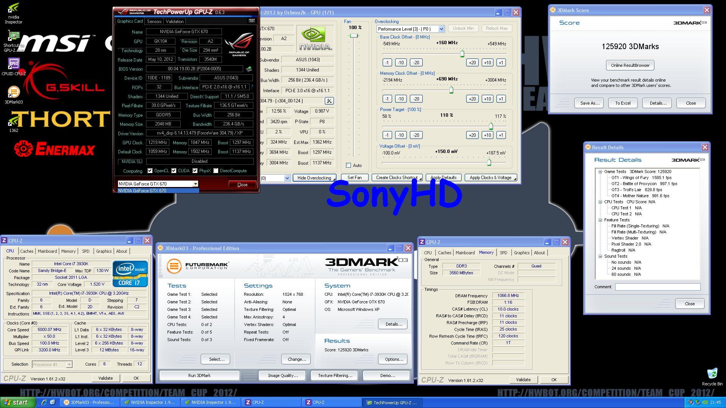Click Apply Clocks & Voltage button

click(490, 178)
